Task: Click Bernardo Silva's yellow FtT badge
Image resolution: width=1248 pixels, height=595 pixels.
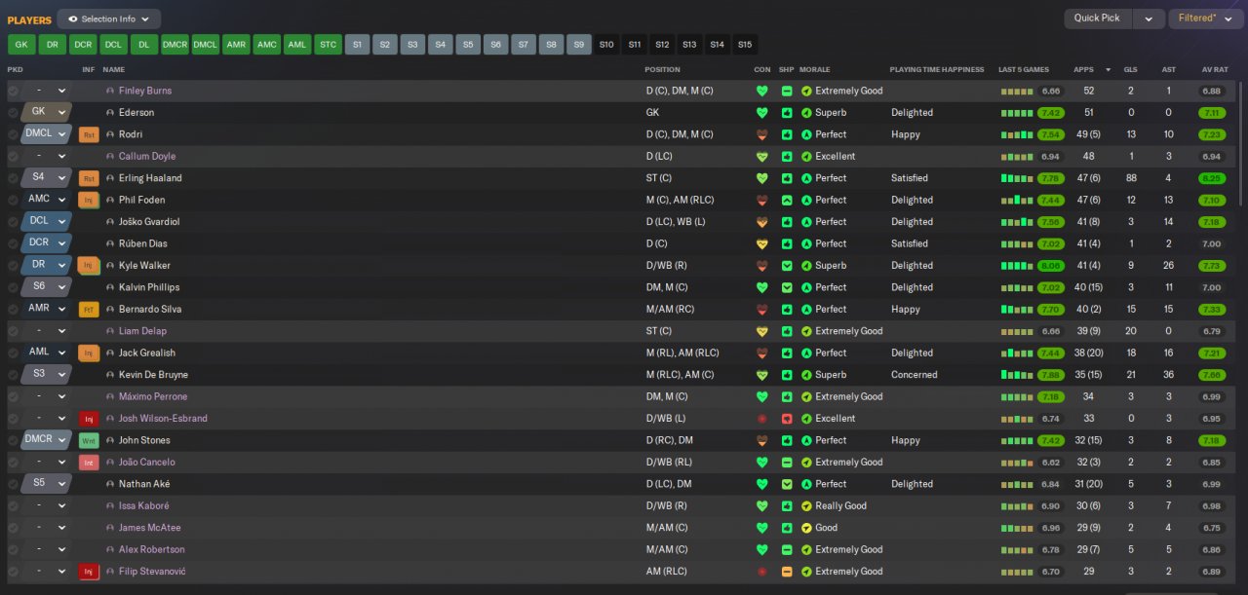Action: tap(89, 310)
